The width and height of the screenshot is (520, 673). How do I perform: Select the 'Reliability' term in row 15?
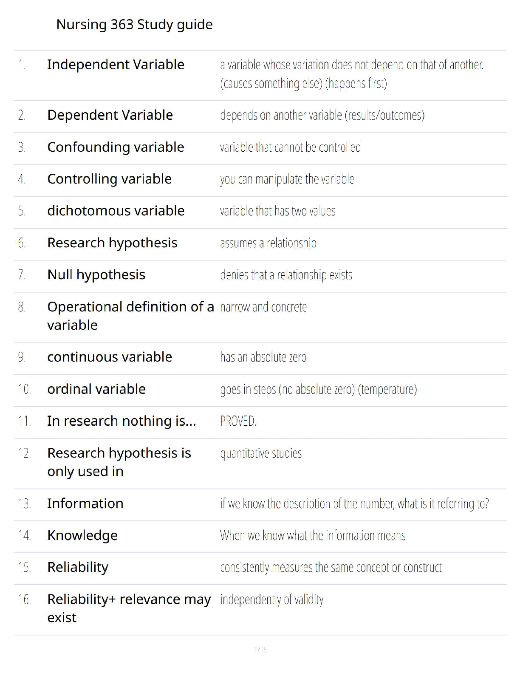point(78,567)
